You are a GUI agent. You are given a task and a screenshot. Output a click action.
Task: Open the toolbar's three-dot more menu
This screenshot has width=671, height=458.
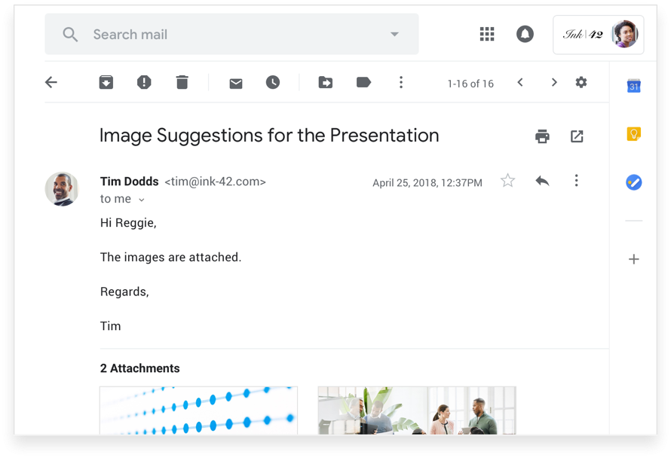[401, 83]
